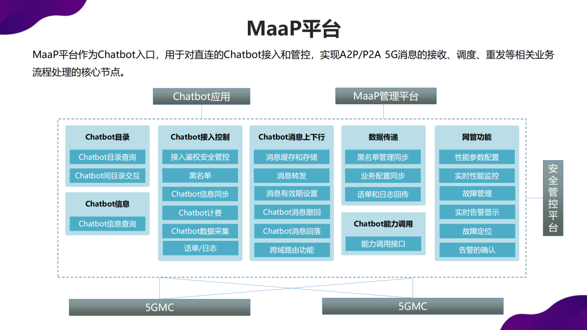Select '跨域路由功能' box
The image size is (587, 330).
(292, 250)
